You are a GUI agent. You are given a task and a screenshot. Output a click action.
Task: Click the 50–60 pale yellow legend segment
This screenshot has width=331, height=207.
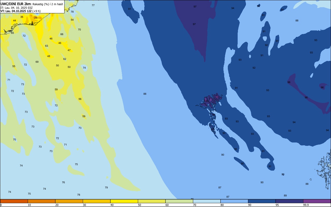pyautogui.click(x=152, y=201)
